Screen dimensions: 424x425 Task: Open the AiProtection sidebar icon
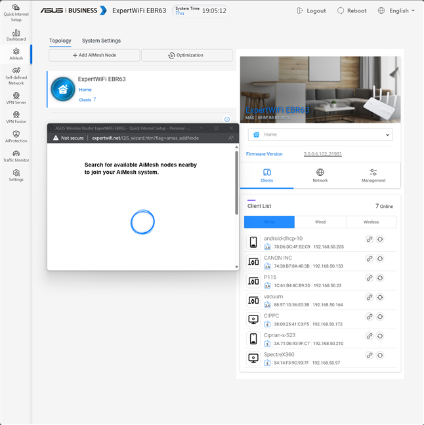16,136
